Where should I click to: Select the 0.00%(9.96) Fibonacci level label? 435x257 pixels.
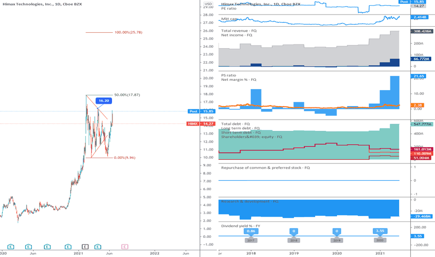(125, 157)
